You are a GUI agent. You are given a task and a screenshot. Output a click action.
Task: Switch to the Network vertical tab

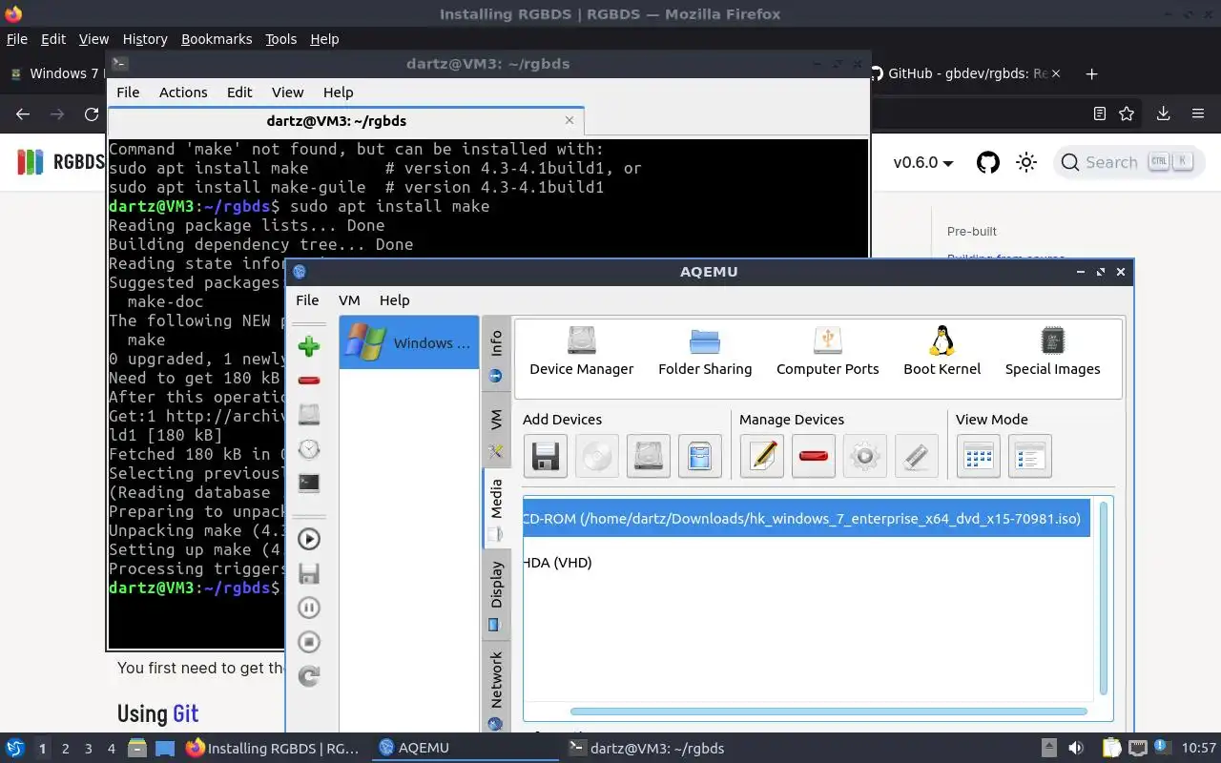click(496, 687)
